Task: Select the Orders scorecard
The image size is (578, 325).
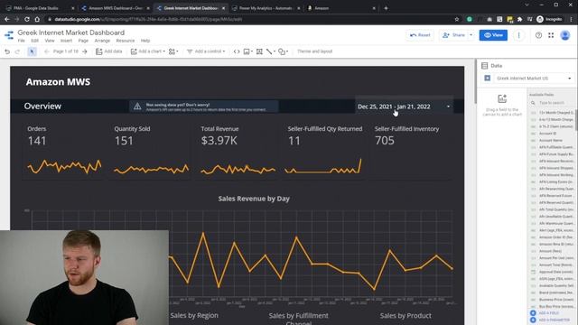Action: pos(64,151)
